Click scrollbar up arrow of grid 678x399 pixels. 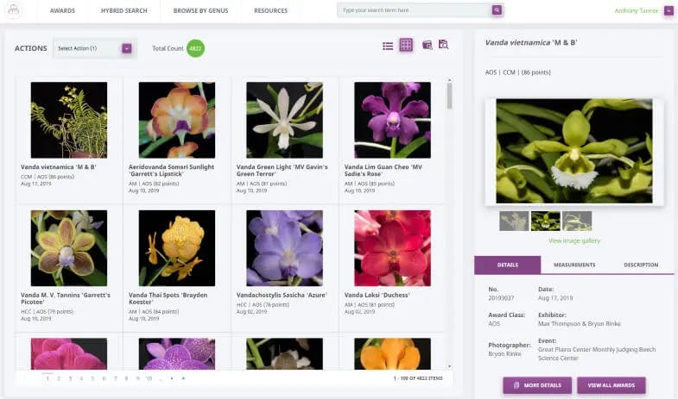[450, 80]
